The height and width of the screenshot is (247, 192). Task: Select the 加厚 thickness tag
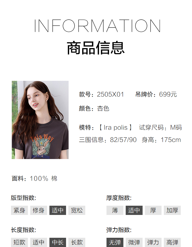(172, 210)
